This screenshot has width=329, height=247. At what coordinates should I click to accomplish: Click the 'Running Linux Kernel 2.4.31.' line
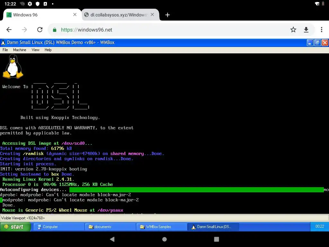tap(38, 179)
